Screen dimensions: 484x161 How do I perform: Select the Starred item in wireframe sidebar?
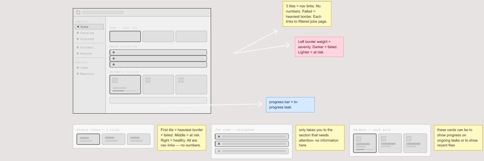[x=87, y=39]
